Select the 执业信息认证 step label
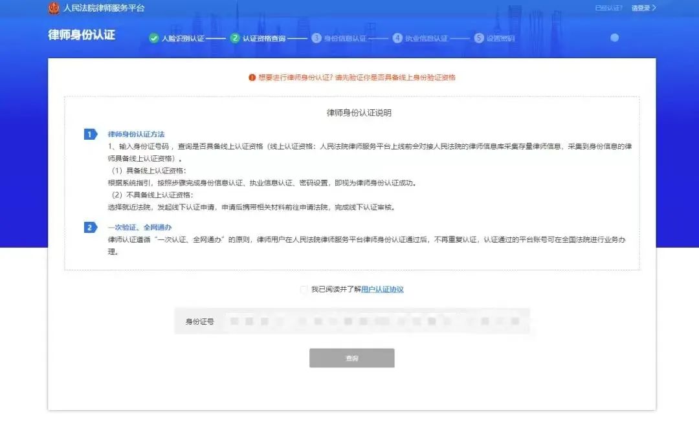This screenshot has width=699, height=436. tap(426, 39)
